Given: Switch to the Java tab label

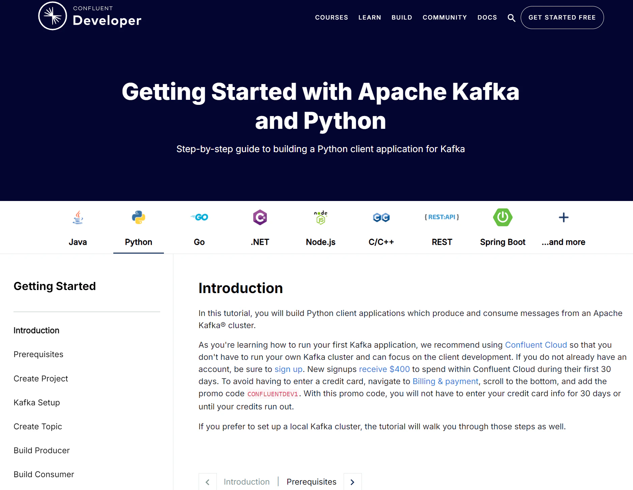Looking at the screenshot, I should pyautogui.click(x=78, y=242).
